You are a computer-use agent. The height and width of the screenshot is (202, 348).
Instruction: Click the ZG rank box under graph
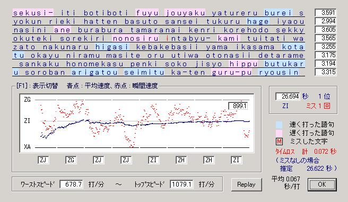(71, 160)
